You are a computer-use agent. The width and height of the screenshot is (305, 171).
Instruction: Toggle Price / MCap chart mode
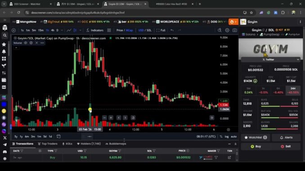pos(125,30)
